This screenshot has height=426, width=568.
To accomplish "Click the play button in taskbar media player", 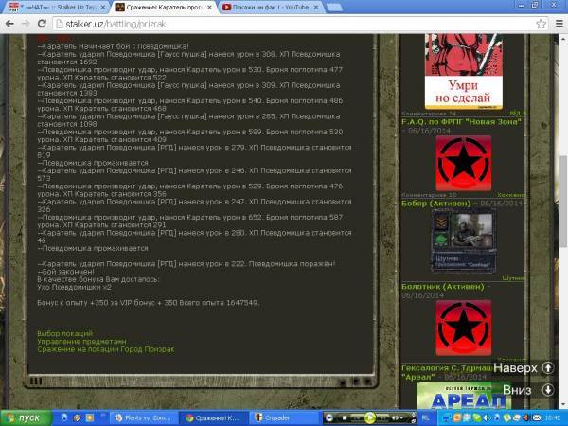I will click(x=370, y=417).
